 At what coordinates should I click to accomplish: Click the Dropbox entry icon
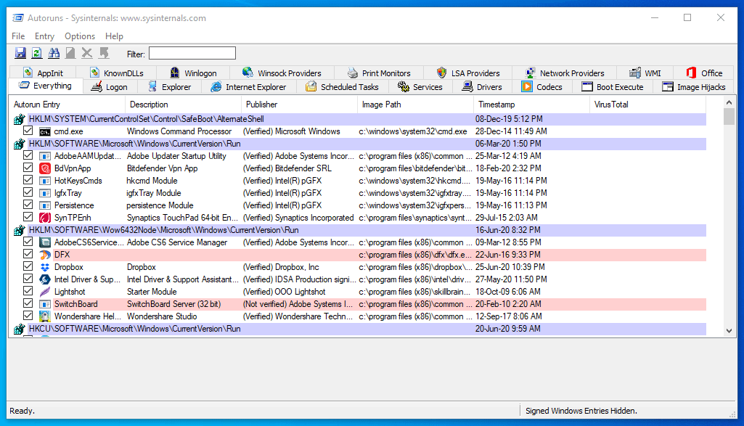point(44,267)
